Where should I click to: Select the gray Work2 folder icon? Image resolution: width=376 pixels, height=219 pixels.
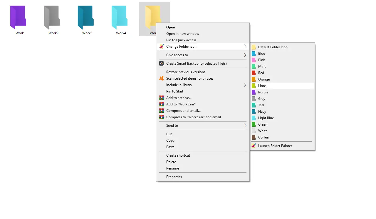point(52,18)
